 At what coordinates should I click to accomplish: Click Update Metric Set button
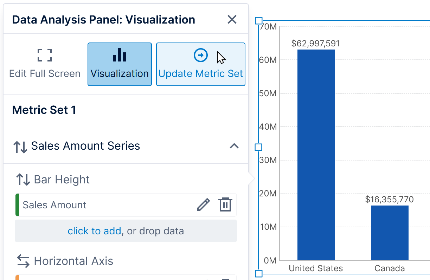click(x=200, y=64)
